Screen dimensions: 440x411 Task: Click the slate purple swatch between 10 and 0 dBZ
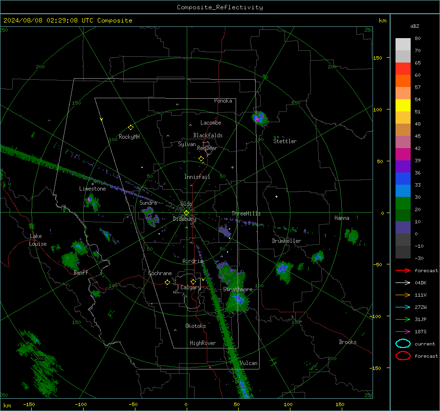pyautogui.click(x=403, y=228)
